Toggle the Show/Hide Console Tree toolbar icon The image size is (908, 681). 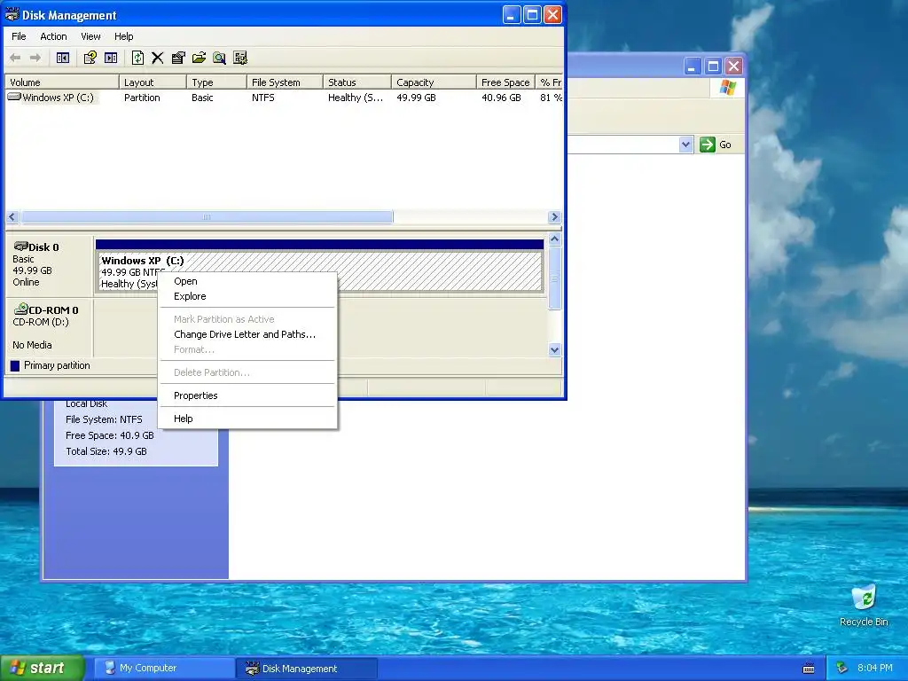tap(63, 58)
